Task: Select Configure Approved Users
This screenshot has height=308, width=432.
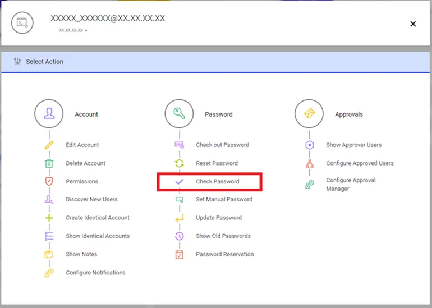Action: click(x=360, y=163)
